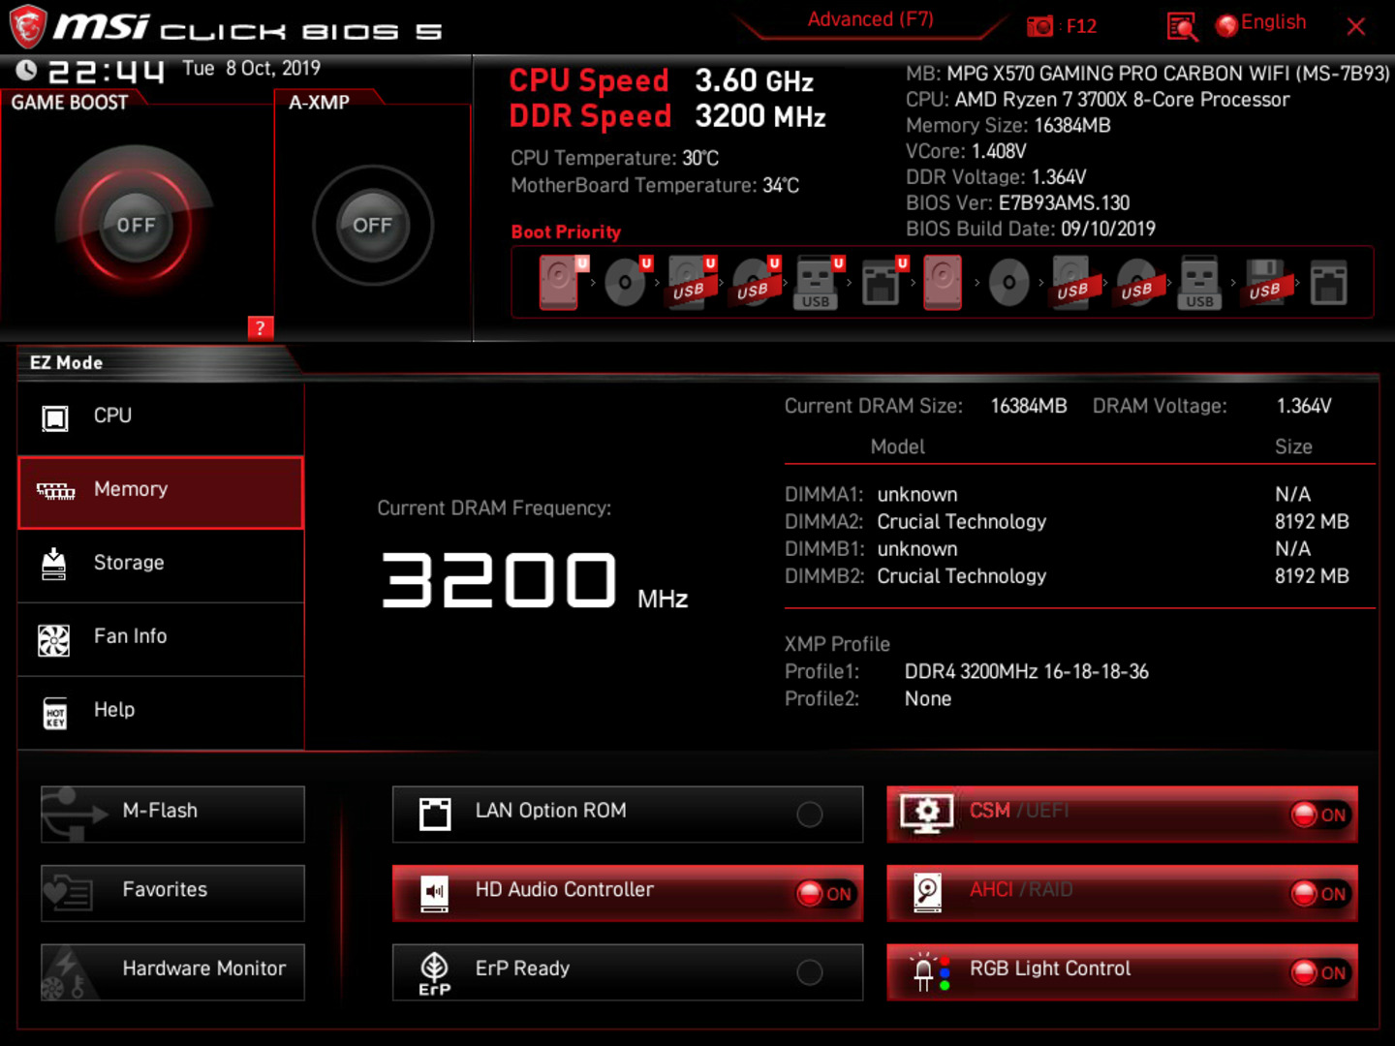Enable ErP Ready
The image size is (1395, 1046).
[628, 972]
